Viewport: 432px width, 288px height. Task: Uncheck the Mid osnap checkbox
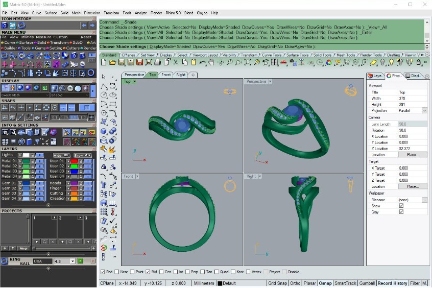148,272
